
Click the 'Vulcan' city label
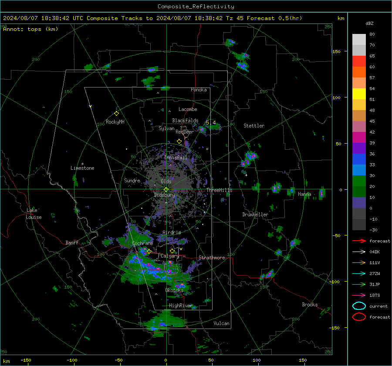221,323
